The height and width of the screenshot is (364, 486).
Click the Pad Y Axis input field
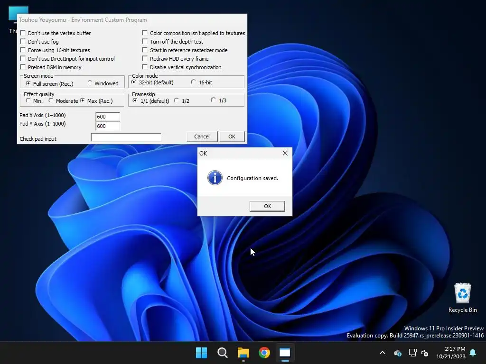pyautogui.click(x=108, y=126)
